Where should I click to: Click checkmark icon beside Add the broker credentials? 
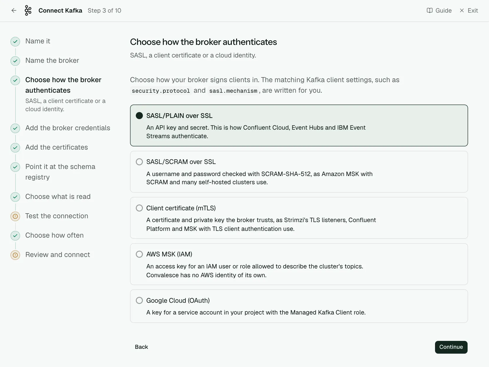point(15,128)
